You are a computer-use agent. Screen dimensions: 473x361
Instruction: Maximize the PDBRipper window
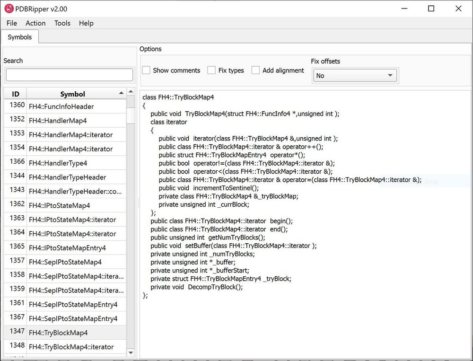click(x=431, y=9)
